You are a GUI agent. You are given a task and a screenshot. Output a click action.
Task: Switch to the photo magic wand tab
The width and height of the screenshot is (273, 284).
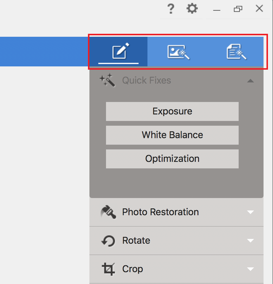pos(178,52)
